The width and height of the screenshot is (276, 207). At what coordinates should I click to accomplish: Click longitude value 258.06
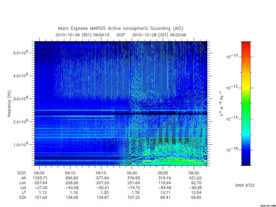pos(72,183)
